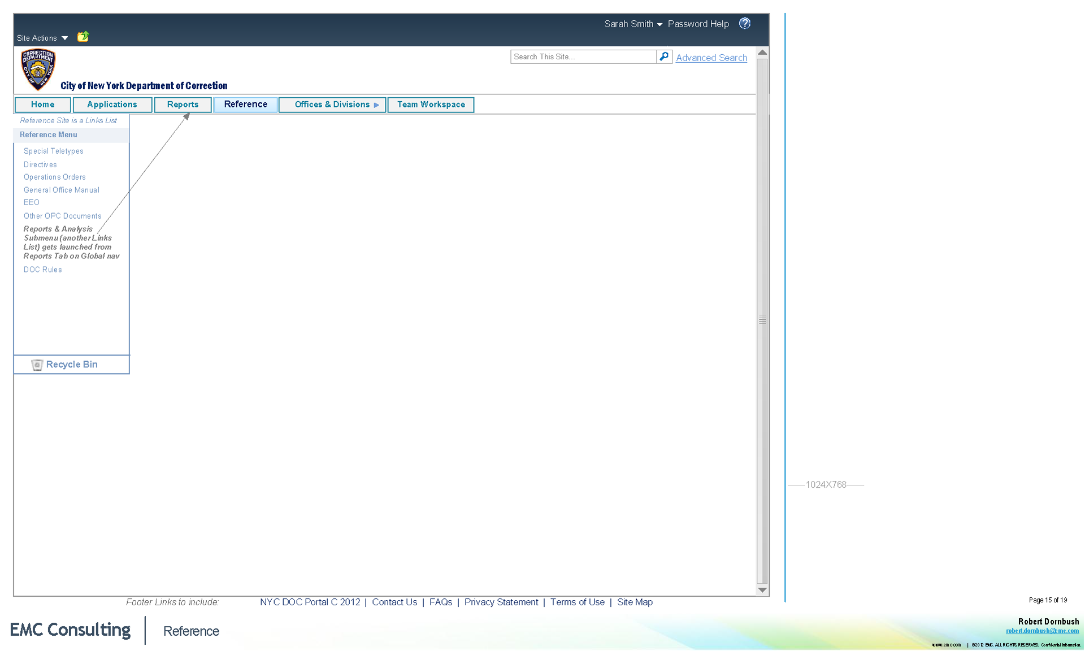Click the search magnifier icon

click(x=664, y=57)
